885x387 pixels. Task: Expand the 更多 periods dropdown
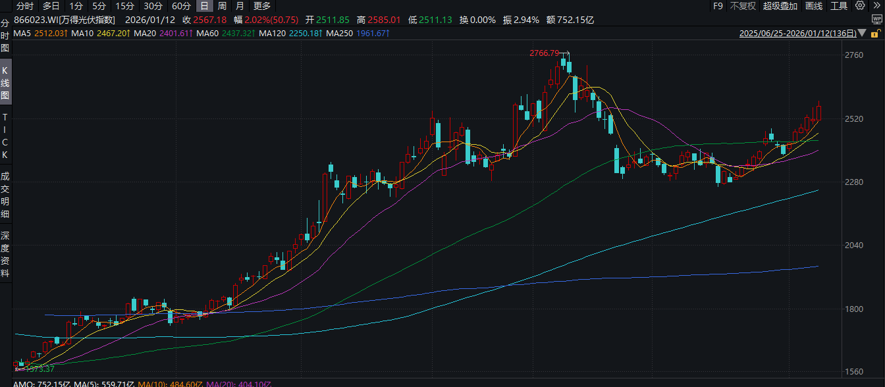(x=262, y=6)
